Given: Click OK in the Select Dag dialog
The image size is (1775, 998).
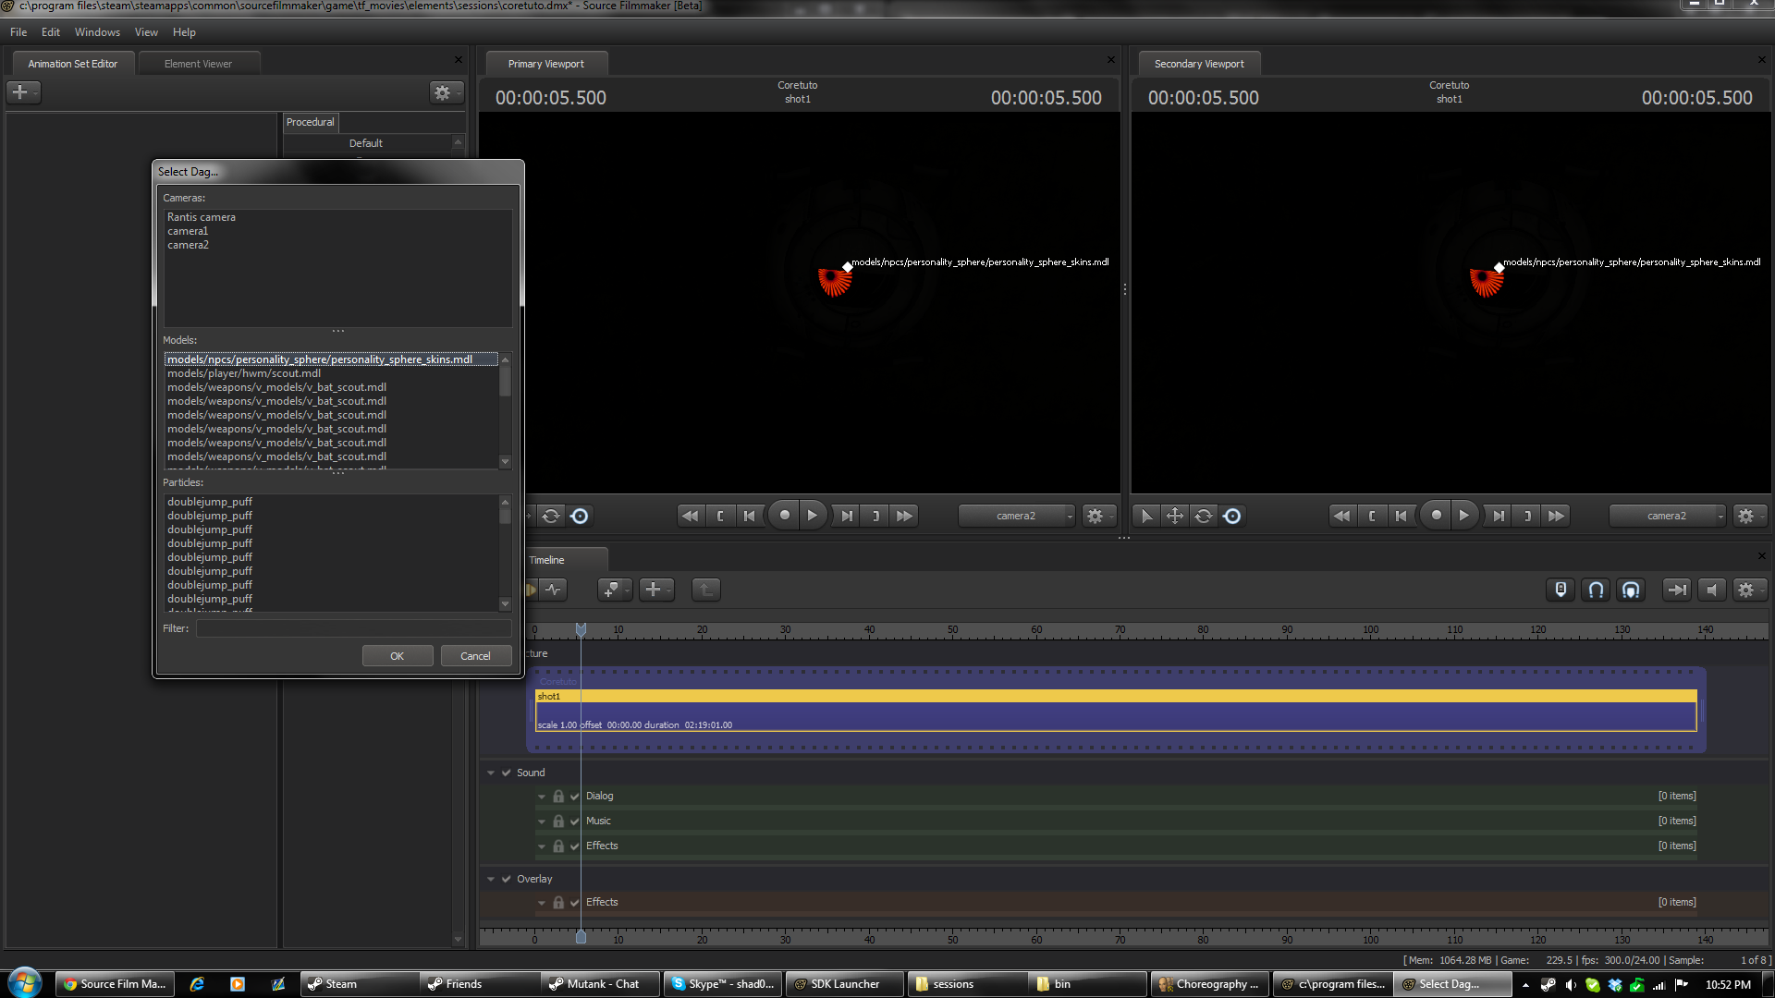Looking at the screenshot, I should (397, 656).
